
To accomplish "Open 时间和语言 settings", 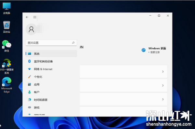I will point(51,100).
